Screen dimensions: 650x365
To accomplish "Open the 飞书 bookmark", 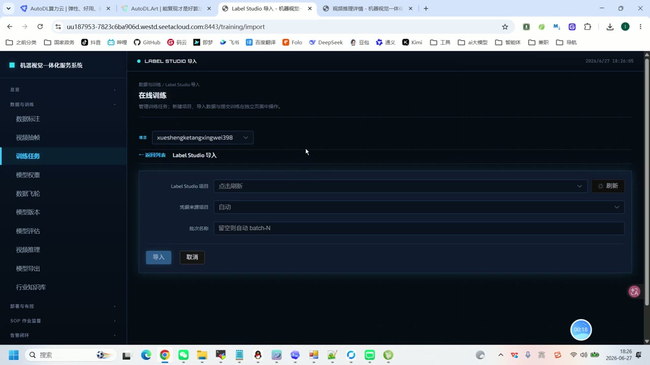I will 229,43.
